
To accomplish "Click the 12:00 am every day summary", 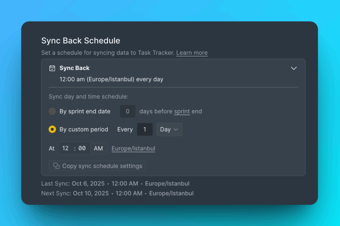I will 111,79.
